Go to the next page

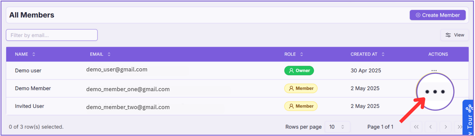(x=446, y=127)
